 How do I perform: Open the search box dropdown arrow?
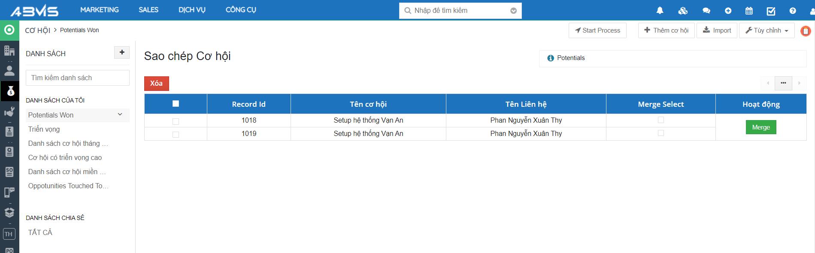point(513,11)
